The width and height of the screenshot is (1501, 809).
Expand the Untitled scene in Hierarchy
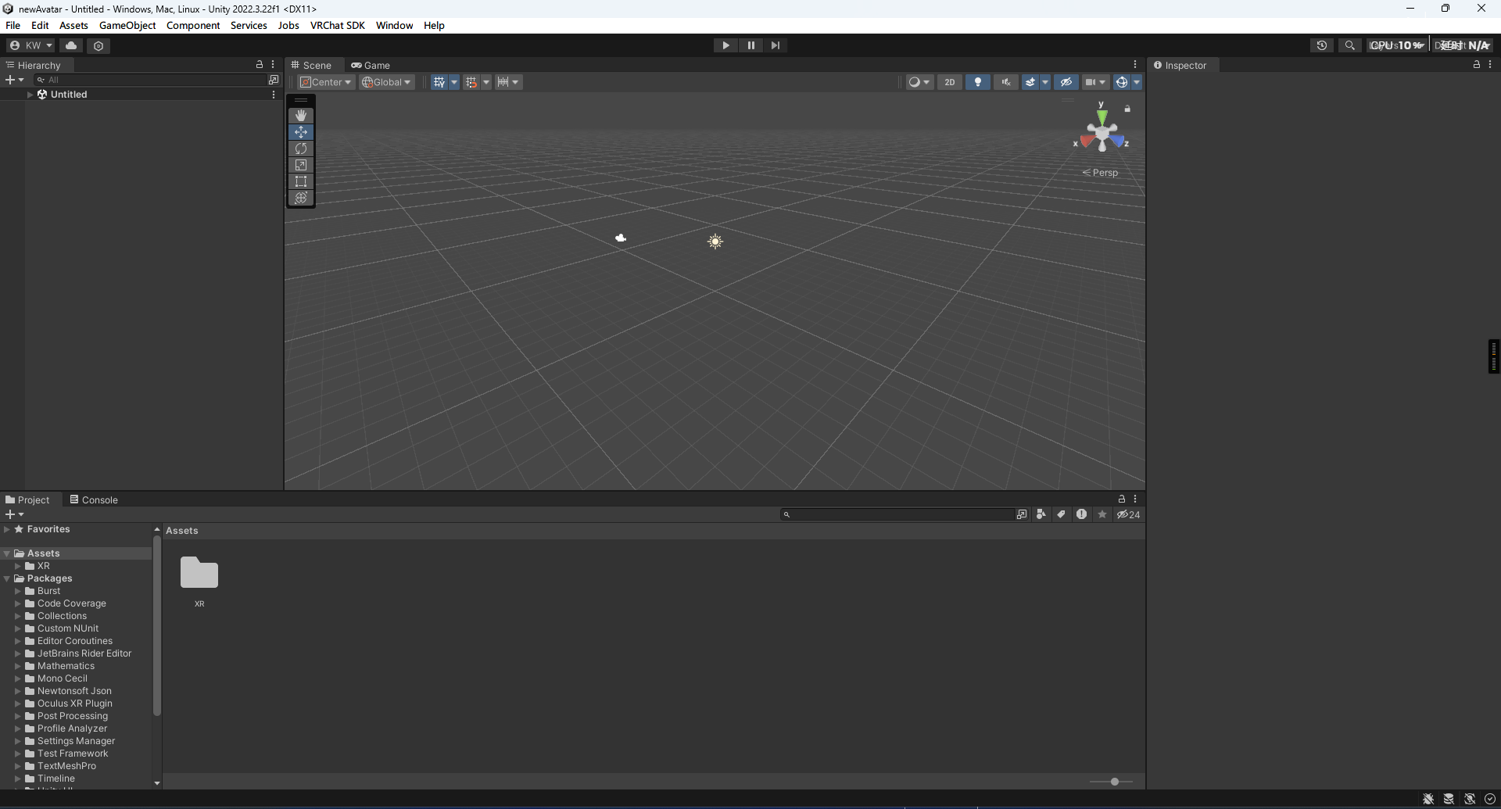pyautogui.click(x=30, y=95)
